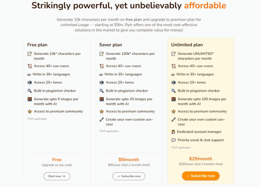The image size is (261, 187).
Task: Click the memo icon beside Generate 10k characters
Action: click(x=30, y=54)
